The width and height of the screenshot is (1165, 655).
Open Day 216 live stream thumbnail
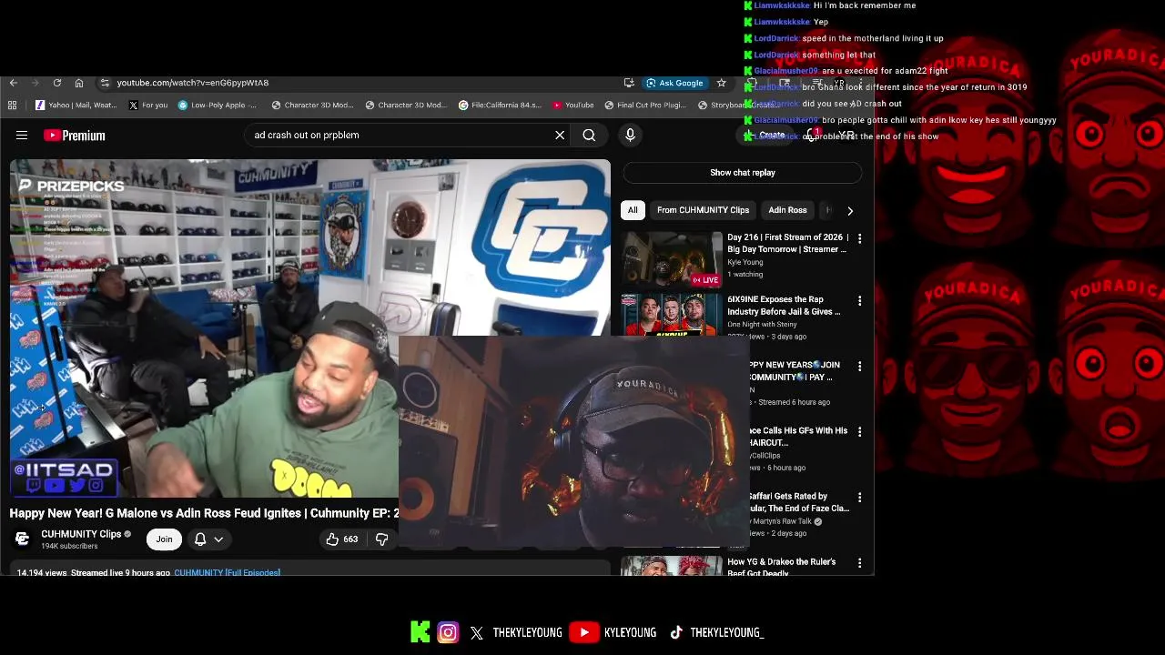pos(672,259)
